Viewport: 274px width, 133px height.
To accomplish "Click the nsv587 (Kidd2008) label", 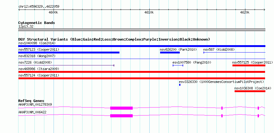I will 219,49.
